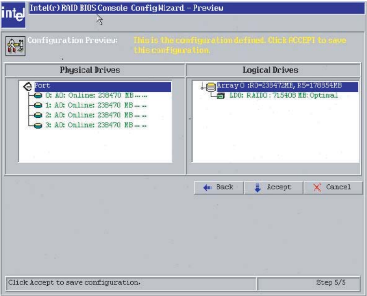367x296 pixels.
Task: Click the red X icon on the Cancel button
Action: click(x=317, y=187)
